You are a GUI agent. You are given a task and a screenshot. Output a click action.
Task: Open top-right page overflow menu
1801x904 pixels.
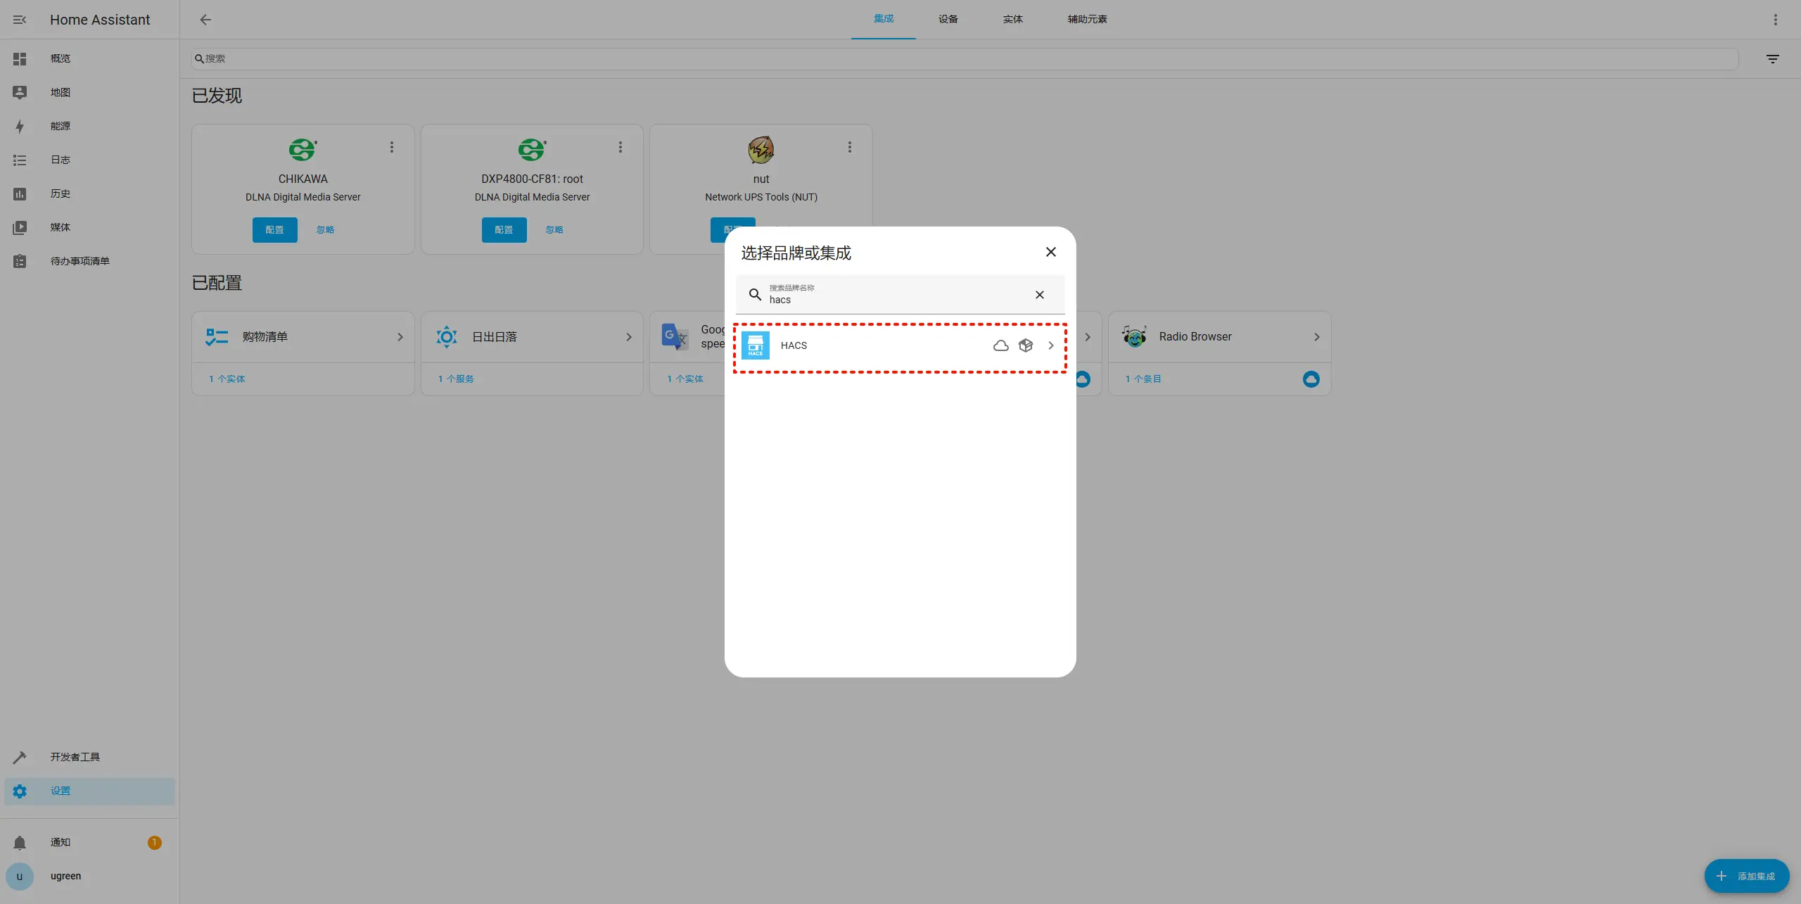(1775, 20)
